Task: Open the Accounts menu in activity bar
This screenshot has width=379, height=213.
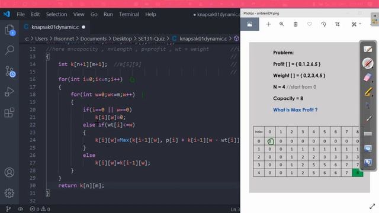Action: (9, 172)
